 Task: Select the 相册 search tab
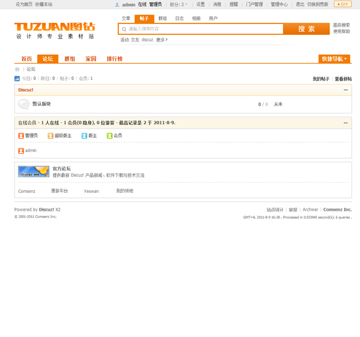point(196,19)
